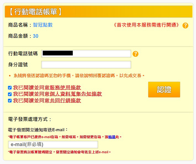Screen dimensions: 196x164
Task: Click the red 首次使用本服務需進行開通 notice
Action: pos(146,25)
